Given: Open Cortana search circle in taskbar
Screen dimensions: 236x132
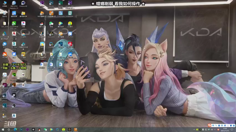Looking at the screenshot, I should coord(9,129).
